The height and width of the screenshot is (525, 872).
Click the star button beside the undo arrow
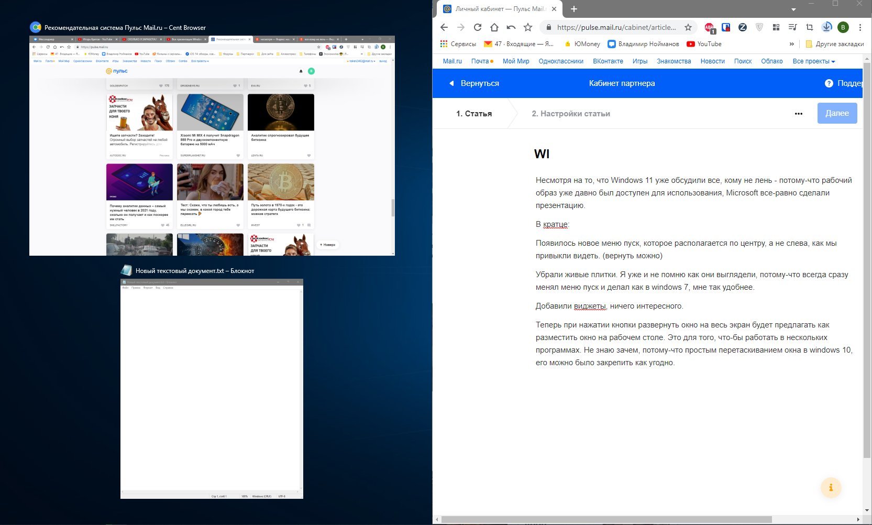[528, 27]
